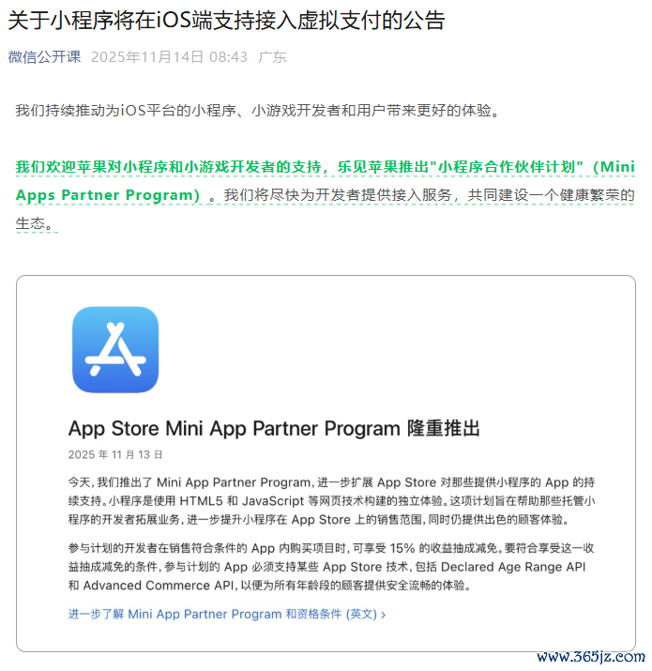Image resolution: width=652 pixels, height=671 pixels.
Task: Click the publish time 2025年11月14日 08:43
Action: (170, 57)
